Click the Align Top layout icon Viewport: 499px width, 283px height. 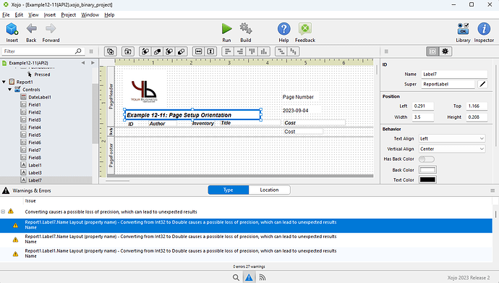pyautogui.click(x=252, y=51)
